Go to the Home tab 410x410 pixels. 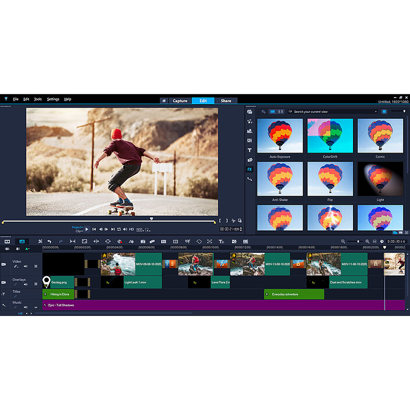point(164,101)
